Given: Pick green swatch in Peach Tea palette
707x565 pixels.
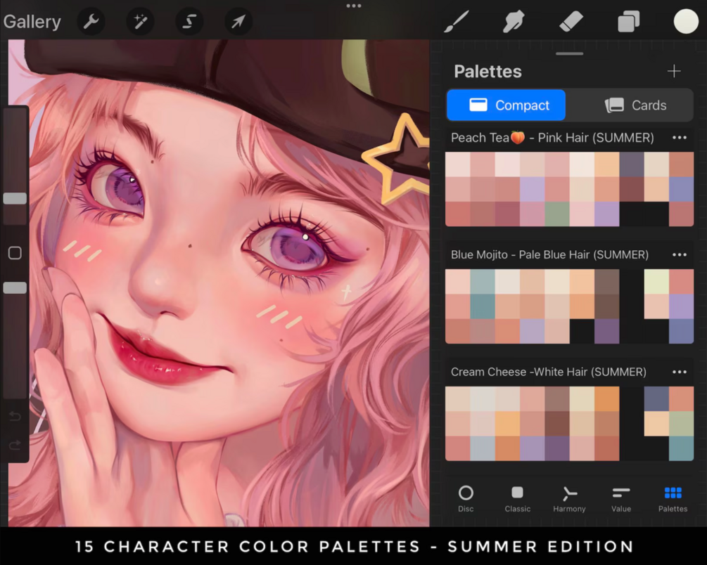Looking at the screenshot, I should pos(557,214).
